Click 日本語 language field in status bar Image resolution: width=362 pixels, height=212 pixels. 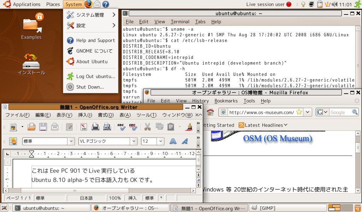point(86,198)
